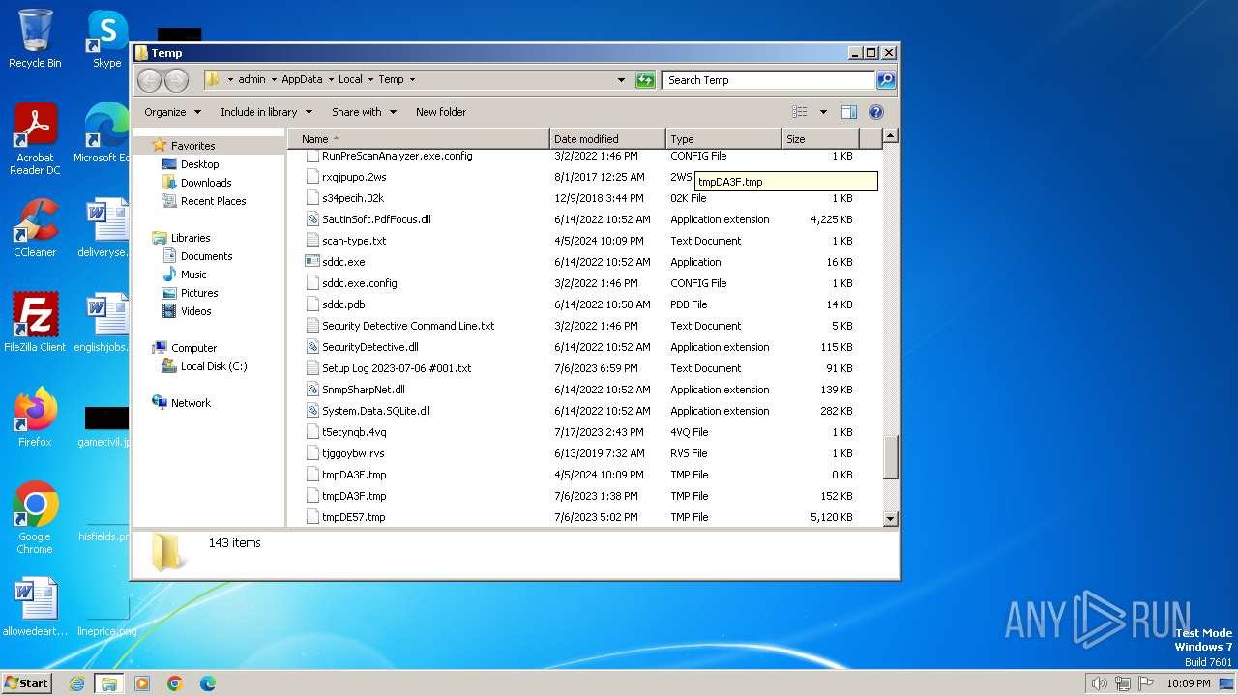Open CCleaner desktop icon

(x=35, y=228)
